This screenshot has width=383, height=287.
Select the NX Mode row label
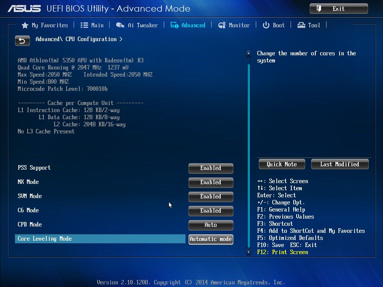pos(28,182)
